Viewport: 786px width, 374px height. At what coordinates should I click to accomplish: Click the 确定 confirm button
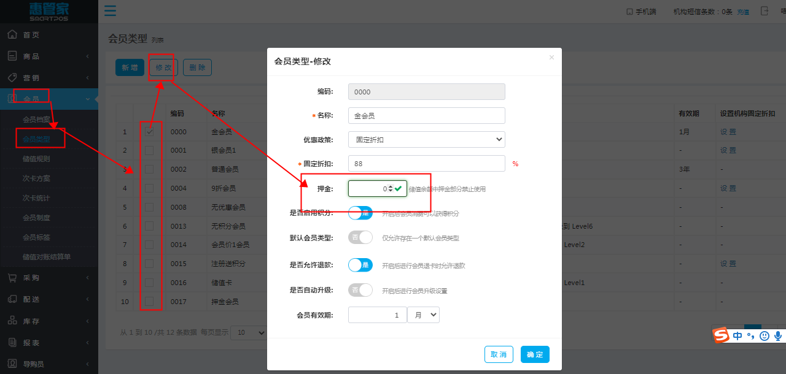pos(535,354)
